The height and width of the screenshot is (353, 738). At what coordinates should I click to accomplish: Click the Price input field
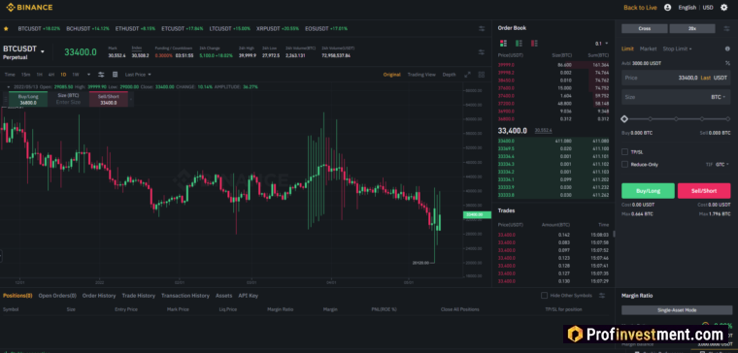point(676,78)
